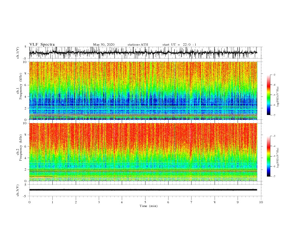Click the '-7' label on lower colorbar
The width and height of the screenshot is (294, 227).
tap(274, 176)
